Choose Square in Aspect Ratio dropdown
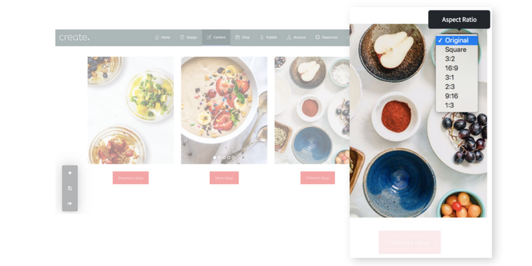Image resolution: width=532 pixels, height=266 pixels. (x=457, y=49)
